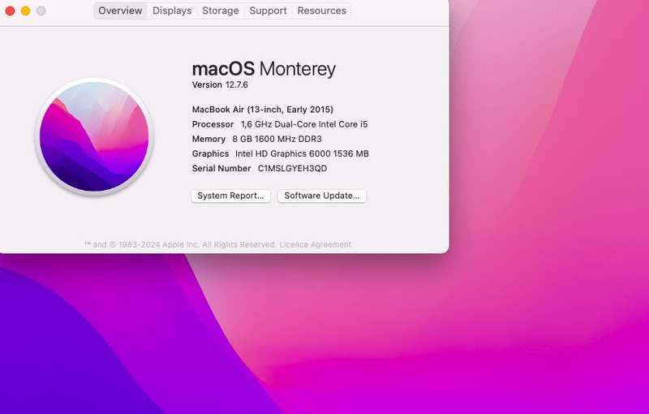Close the About This Mac window
This screenshot has height=414, width=649.
point(10,11)
